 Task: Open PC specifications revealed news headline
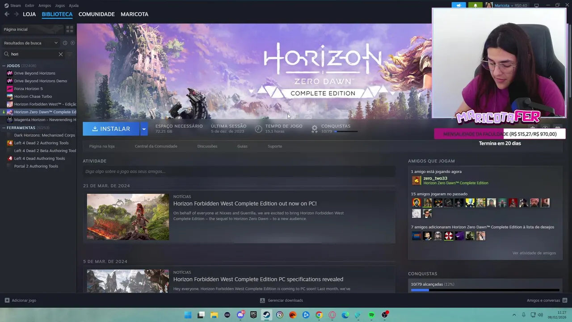click(258, 280)
